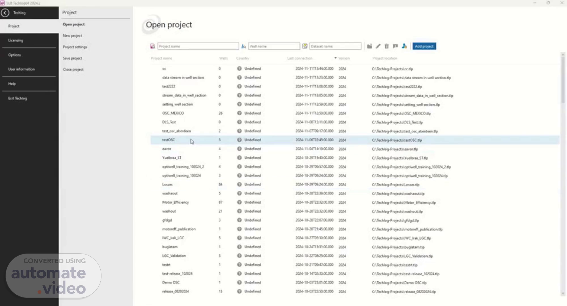Select the OSC_MEXICO project row

tap(173, 113)
